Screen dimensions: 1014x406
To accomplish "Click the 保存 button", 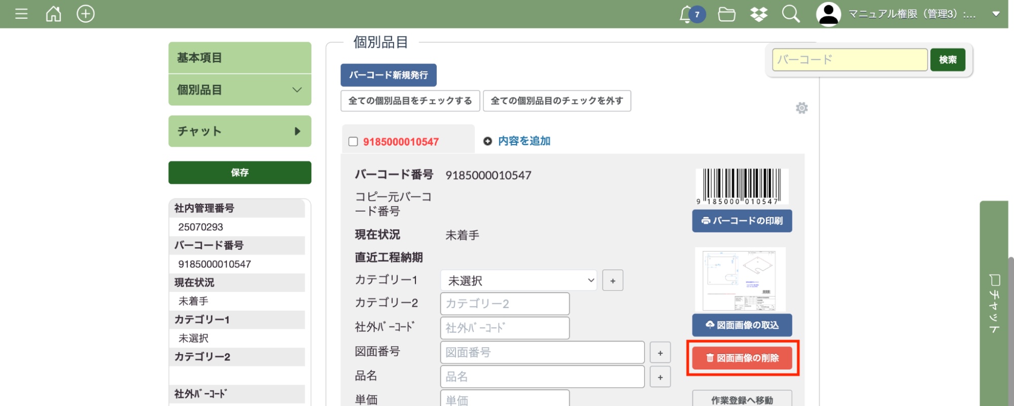I will coord(239,173).
